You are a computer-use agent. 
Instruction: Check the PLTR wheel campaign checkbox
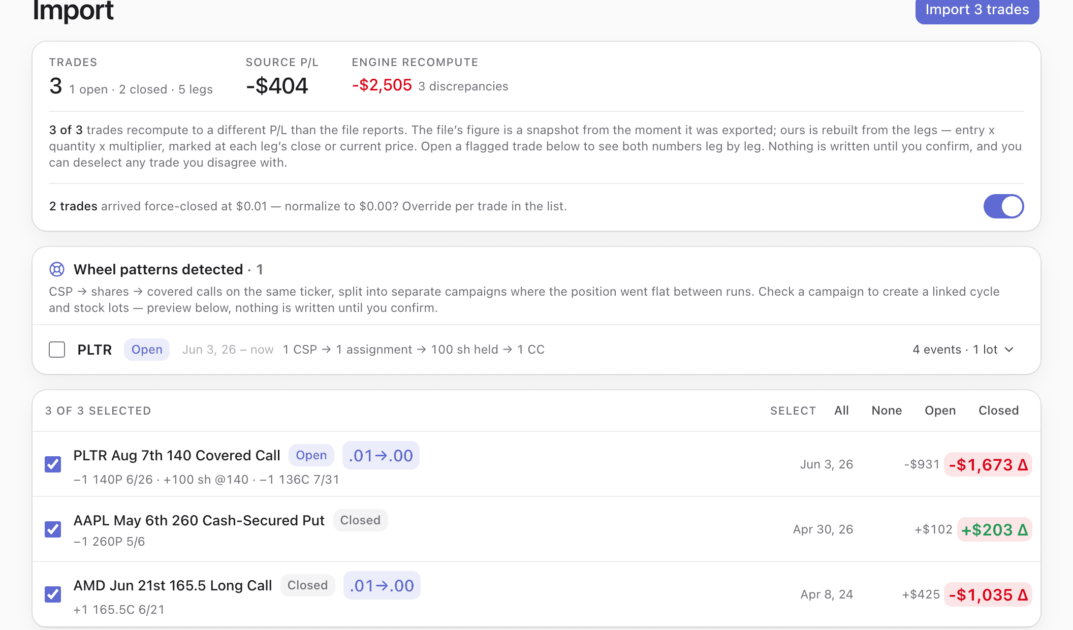coord(57,350)
